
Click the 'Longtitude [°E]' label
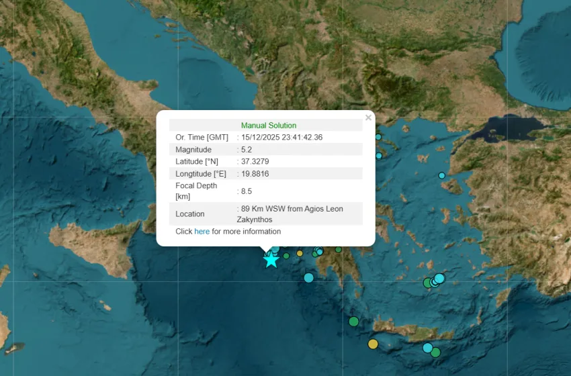coord(201,174)
